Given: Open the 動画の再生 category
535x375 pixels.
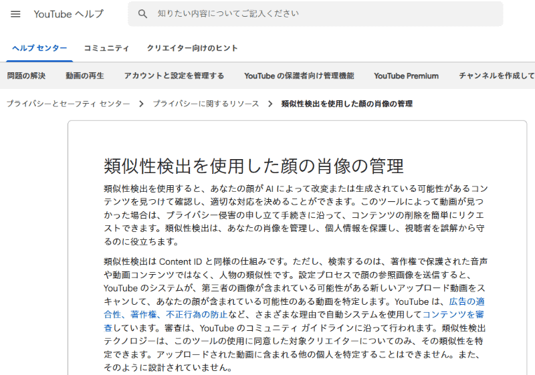Looking at the screenshot, I should click(x=85, y=76).
